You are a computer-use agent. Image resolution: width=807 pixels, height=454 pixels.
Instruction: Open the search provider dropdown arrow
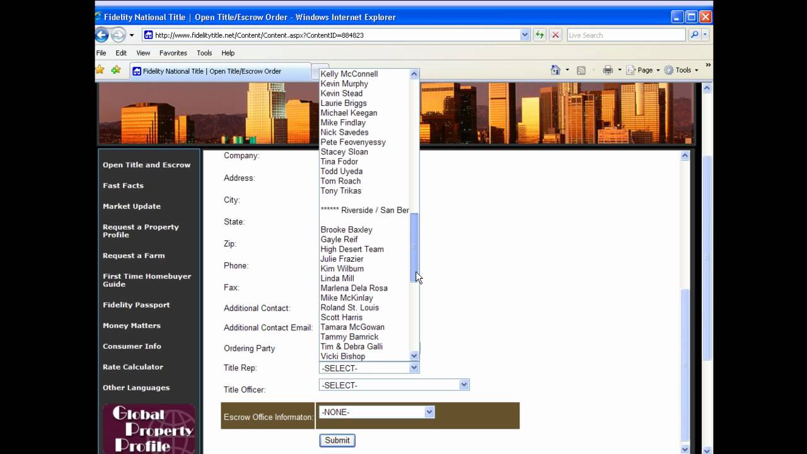[x=705, y=35]
